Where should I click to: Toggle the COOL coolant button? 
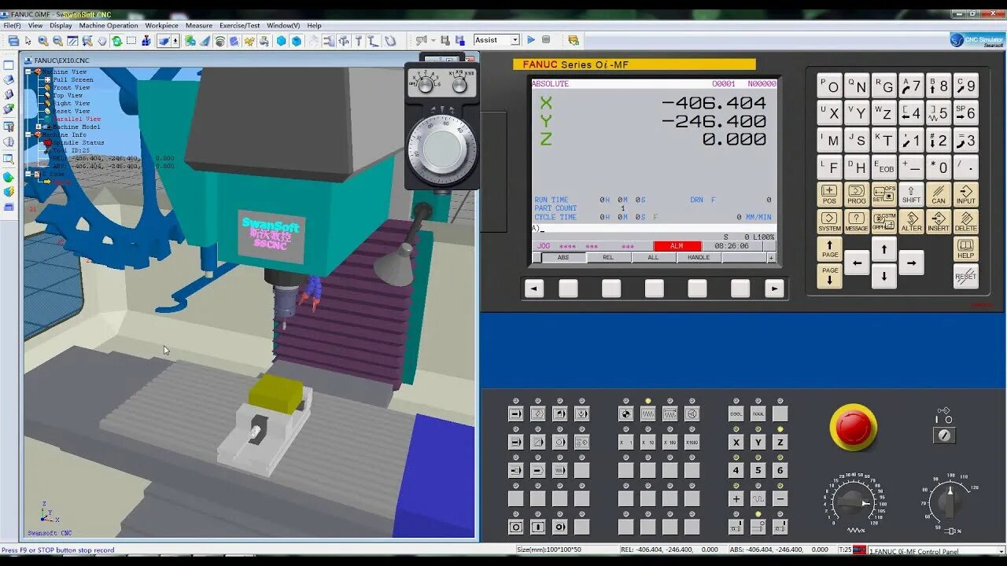pyautogui.click(x=736, y=413)
